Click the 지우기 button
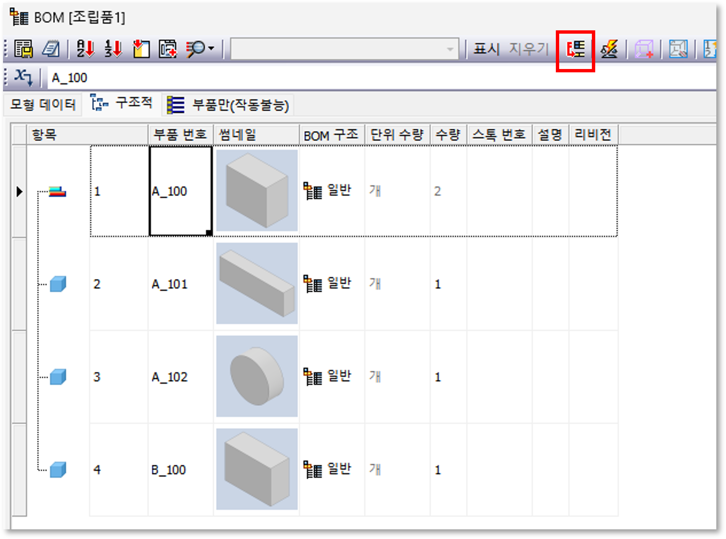Image resolution: width=726 pixels, height=539 pixels. (529, 49)
